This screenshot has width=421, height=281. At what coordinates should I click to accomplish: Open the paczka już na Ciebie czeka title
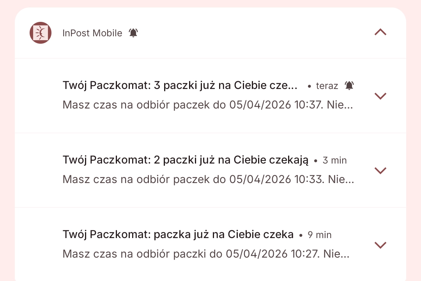(x=178, y=235)
